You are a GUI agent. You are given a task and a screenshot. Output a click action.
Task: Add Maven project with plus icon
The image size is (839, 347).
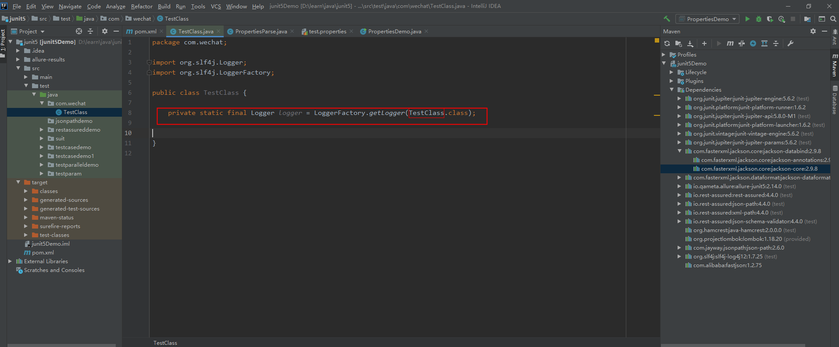click(x=704, y=43)
